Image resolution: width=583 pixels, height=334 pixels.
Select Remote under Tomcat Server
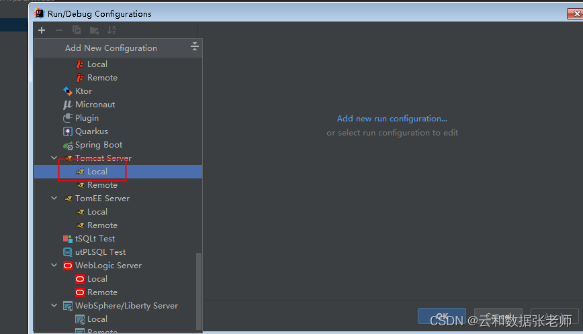118,185
